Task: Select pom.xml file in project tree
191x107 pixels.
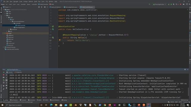Action: [10, 45]
